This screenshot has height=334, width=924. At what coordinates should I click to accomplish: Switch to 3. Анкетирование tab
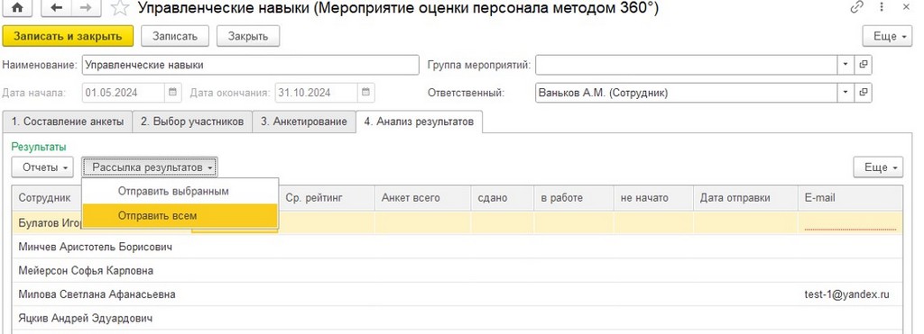pos(304,122)
